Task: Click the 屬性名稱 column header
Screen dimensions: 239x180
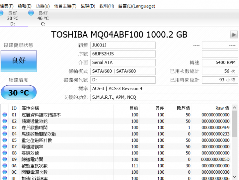Action: point(67,108)
